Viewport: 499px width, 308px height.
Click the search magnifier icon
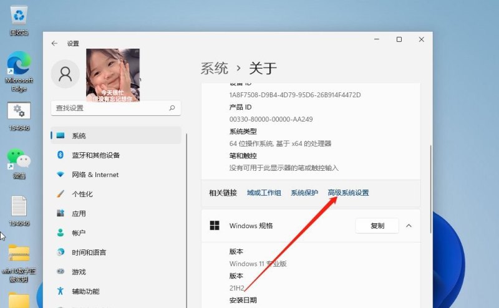click(172, 108)
